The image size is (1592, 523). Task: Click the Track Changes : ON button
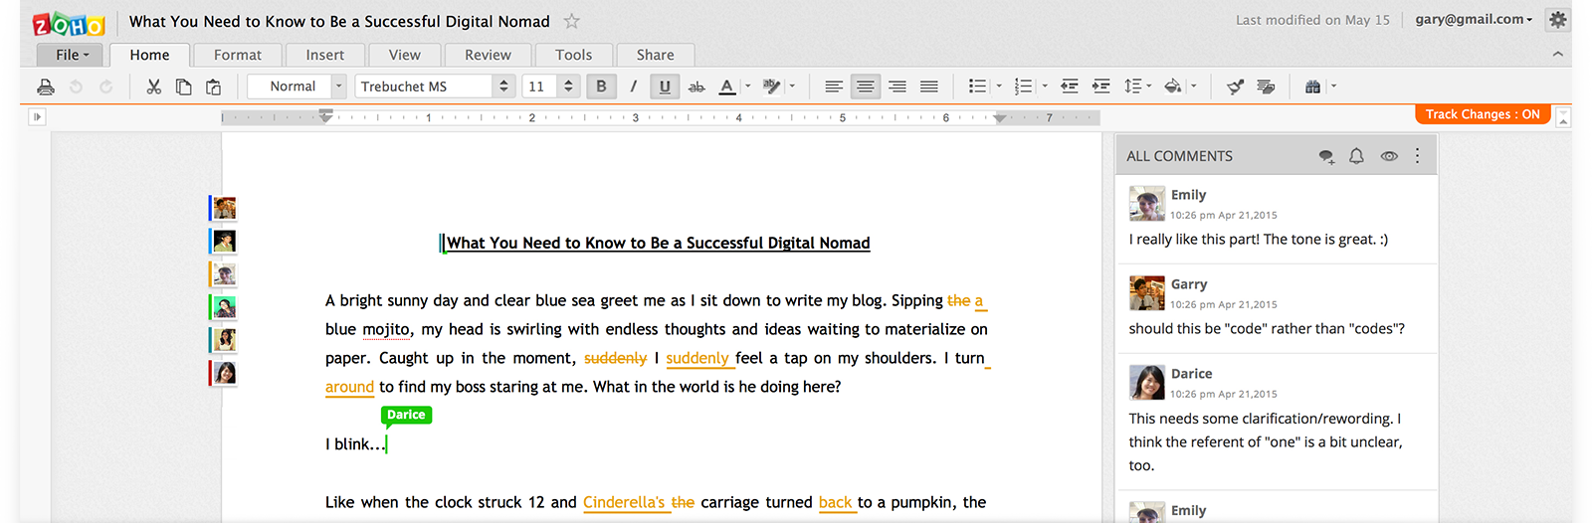pos(1482,114)
